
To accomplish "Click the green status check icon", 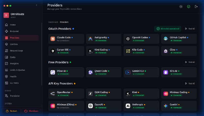I will [188, 7].
